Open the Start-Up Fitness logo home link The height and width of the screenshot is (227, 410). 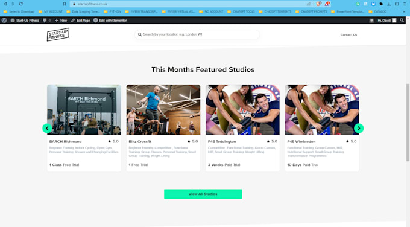click(x=58, y=34)
